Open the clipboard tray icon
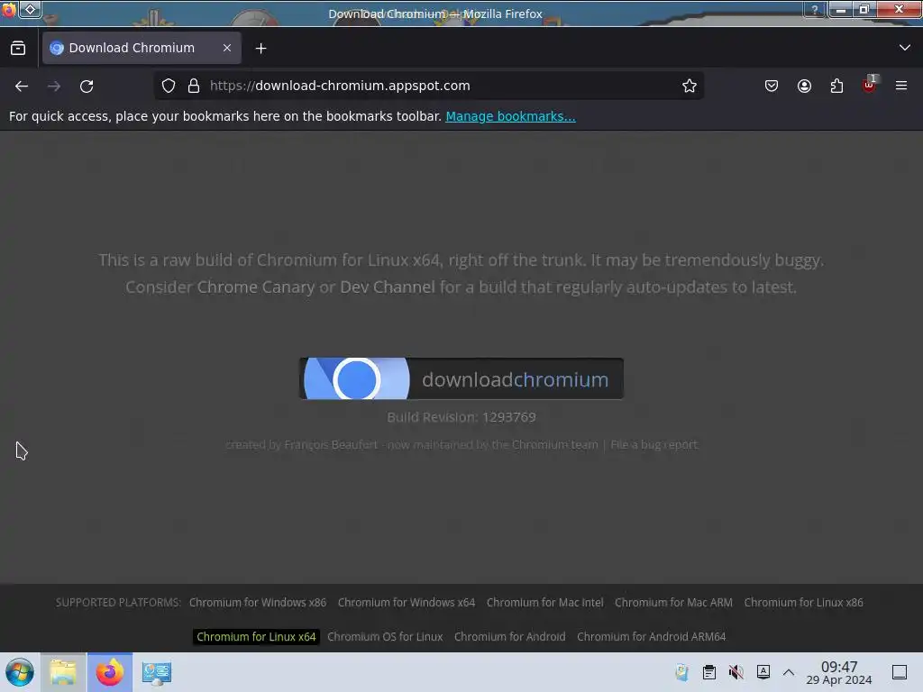Viewport: 923px width, 692px height. click(x=709, y=672)
